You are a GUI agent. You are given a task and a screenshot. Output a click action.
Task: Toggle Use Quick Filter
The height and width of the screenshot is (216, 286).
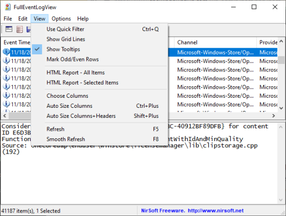pyautogui.click(x=65, y=29)
